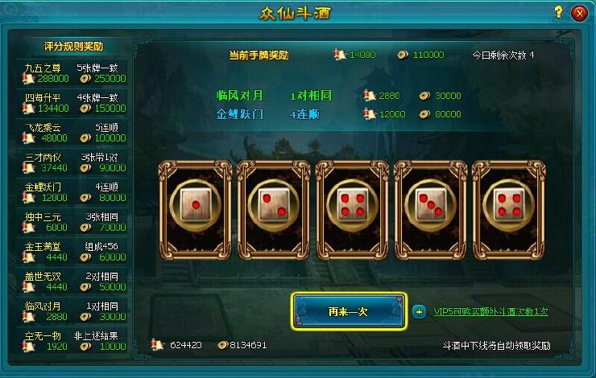Click the 再来一次 button

[349, 311]
